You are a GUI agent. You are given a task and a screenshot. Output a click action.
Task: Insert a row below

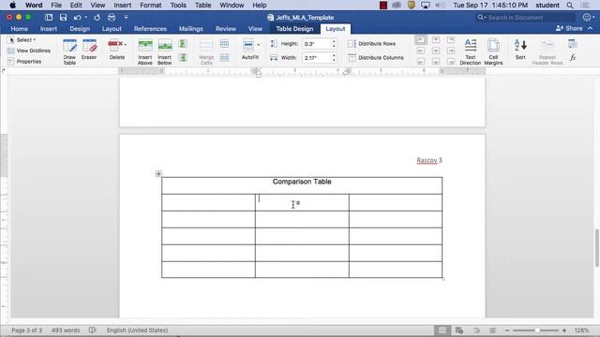pyautogui.click(x=165, y=51)
